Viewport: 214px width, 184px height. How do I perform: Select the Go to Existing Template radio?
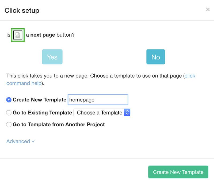[9, 113]
